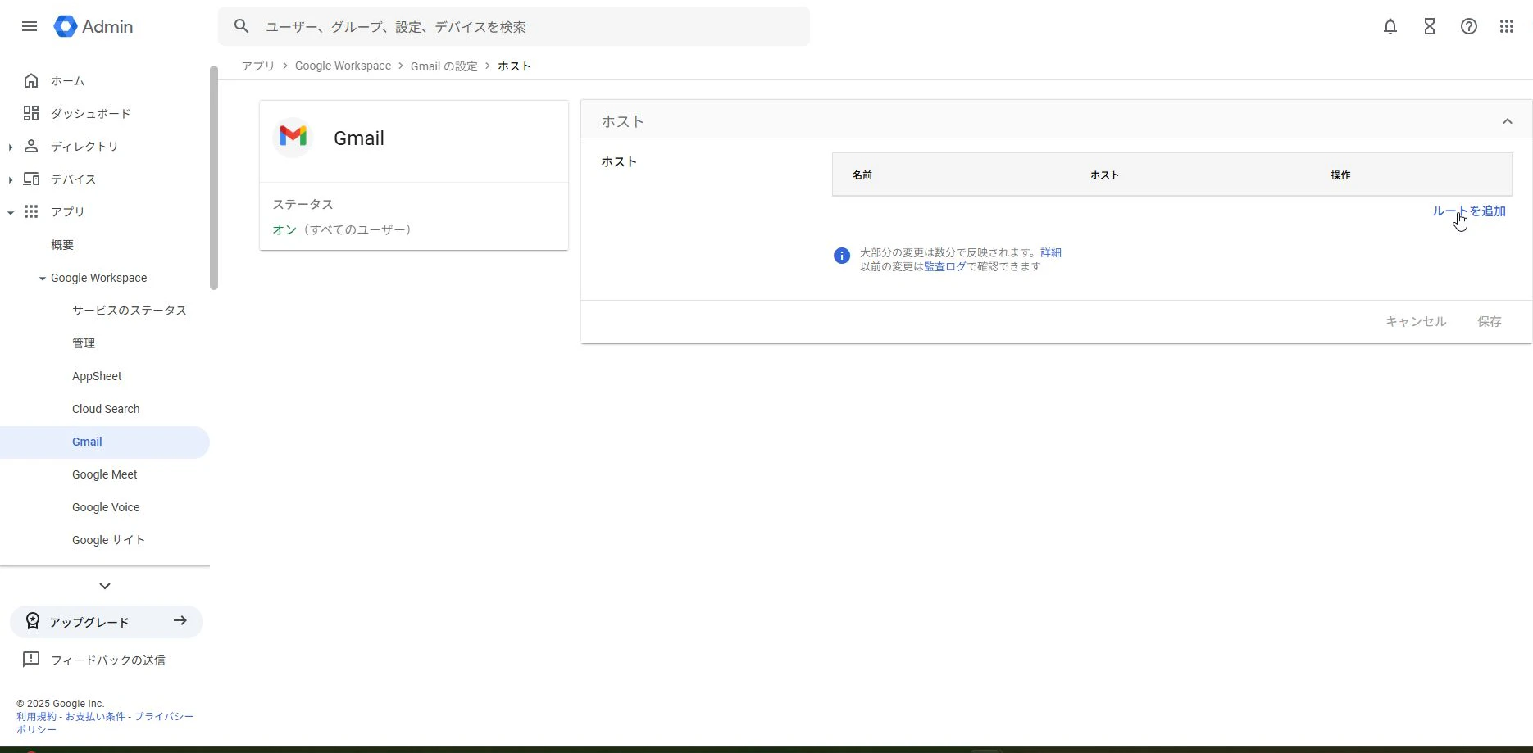The image size is (1533, 753).
Task: Open the tasks hourglass icon
Action: (1430, 26)
